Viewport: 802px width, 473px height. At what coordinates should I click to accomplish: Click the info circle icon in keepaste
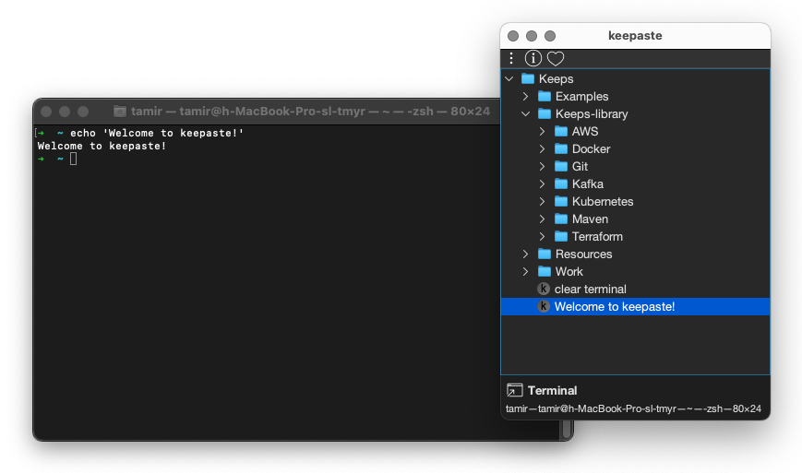pos(533,58)
